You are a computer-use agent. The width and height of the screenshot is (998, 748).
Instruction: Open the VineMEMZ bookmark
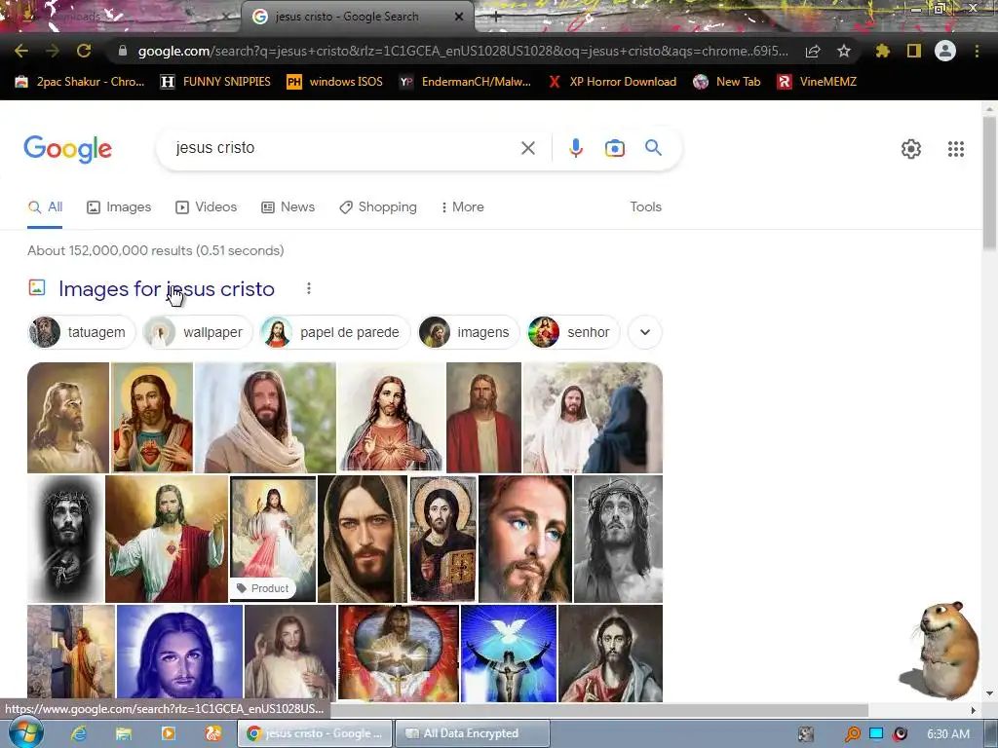(818, 82)
